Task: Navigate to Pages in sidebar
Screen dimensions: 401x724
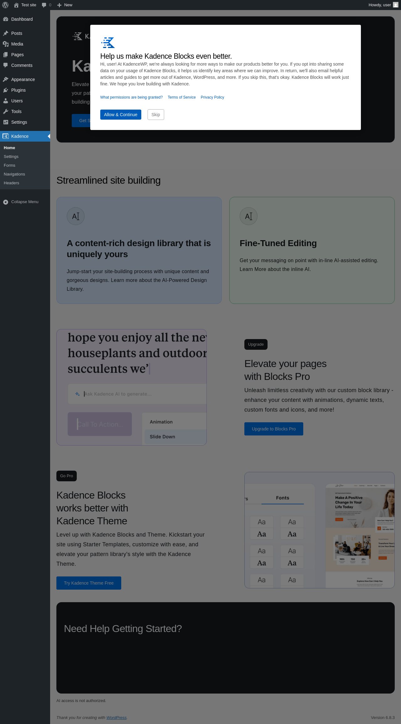Action: [25, 55]
